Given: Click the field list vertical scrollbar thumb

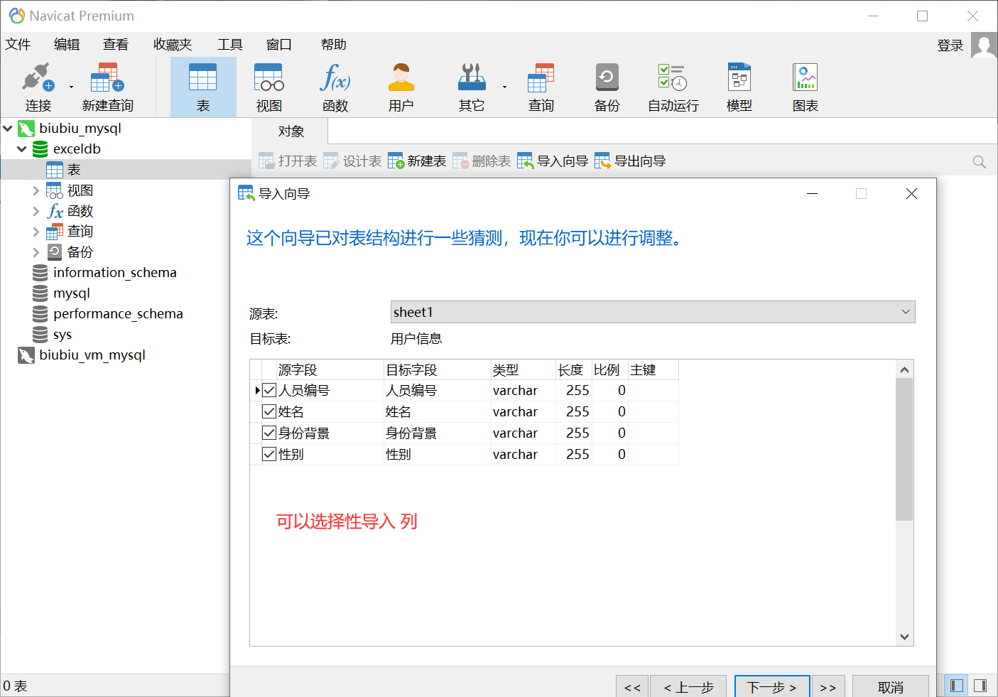Looking at the screenshot, I should [904, 450].
